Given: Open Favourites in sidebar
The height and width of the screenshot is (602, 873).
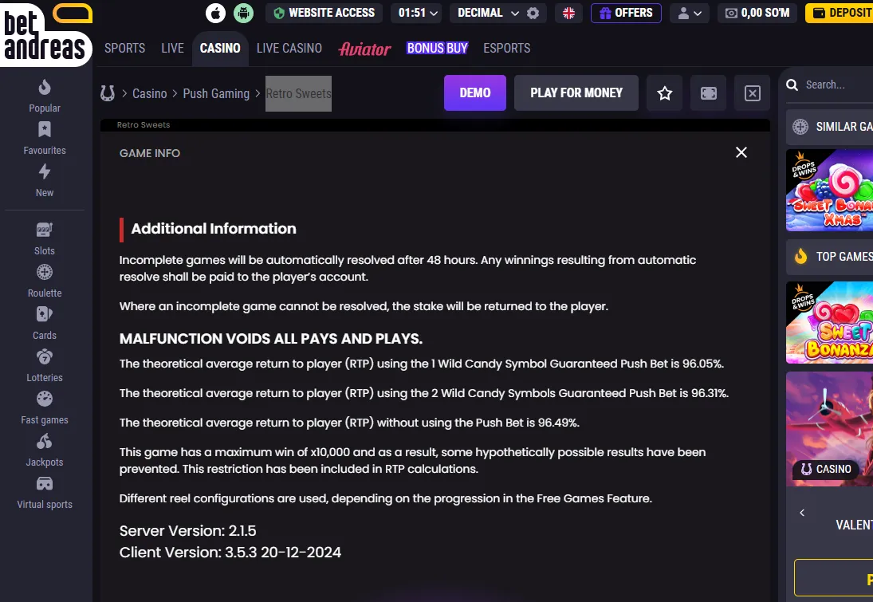Looking at the screenshot, I should pos(45,138).
